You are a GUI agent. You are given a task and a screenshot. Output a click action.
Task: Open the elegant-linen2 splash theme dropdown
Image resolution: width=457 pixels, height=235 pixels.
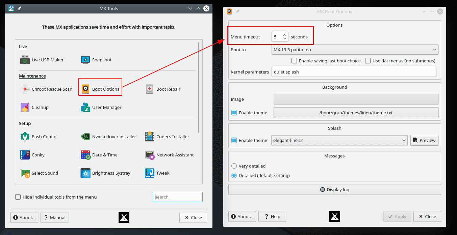click(339, 141)
